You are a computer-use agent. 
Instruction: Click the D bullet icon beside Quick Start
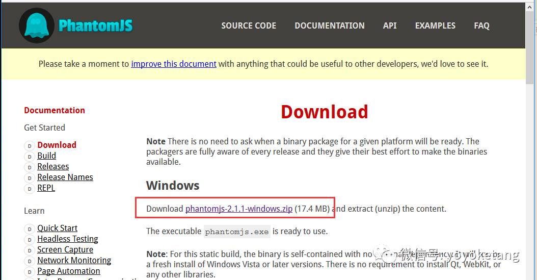click(x=30, y=229)
